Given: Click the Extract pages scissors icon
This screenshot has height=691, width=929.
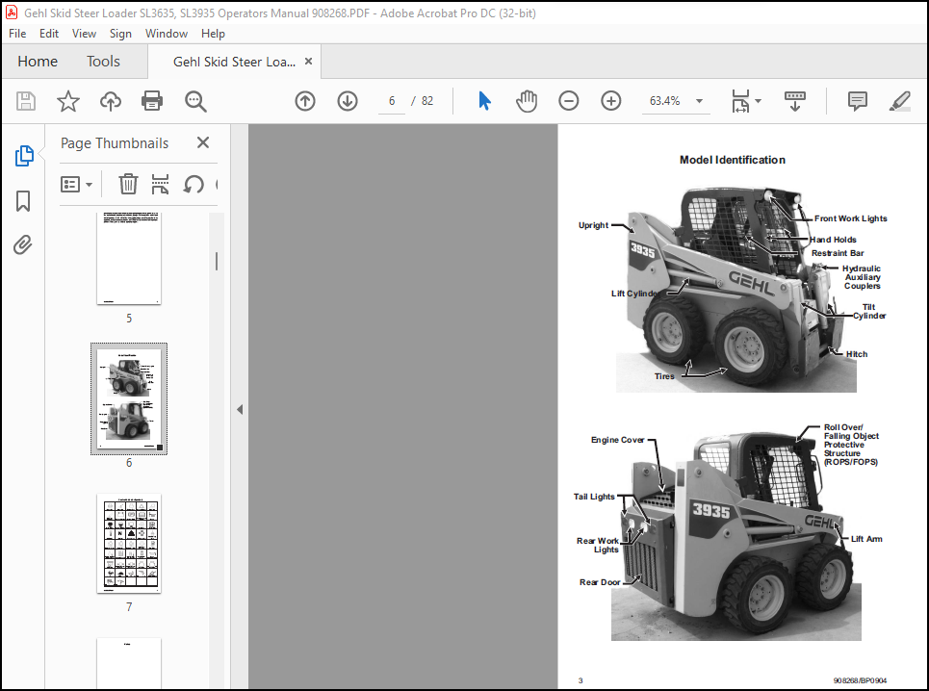Looking at the screenshot, I should pyautogui.click(x=160, y=184).
